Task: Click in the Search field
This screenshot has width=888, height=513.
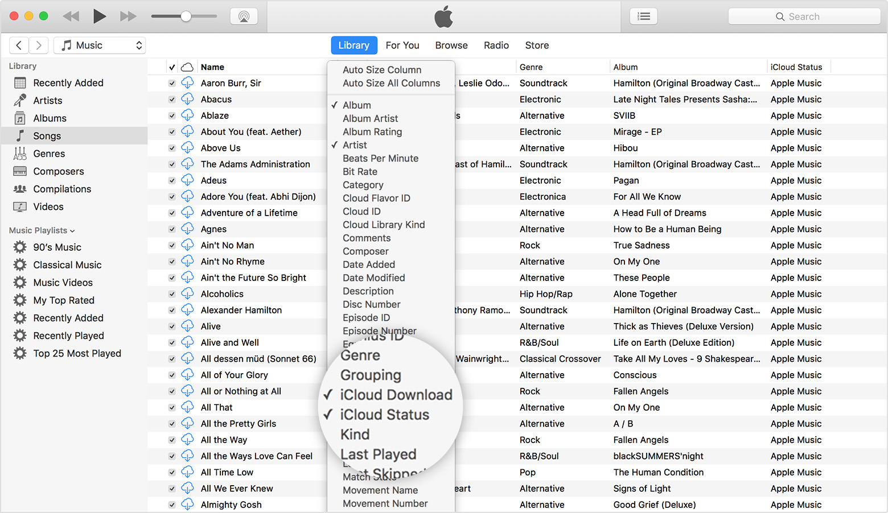Action: pyautogui.click(x=804, y=16)
